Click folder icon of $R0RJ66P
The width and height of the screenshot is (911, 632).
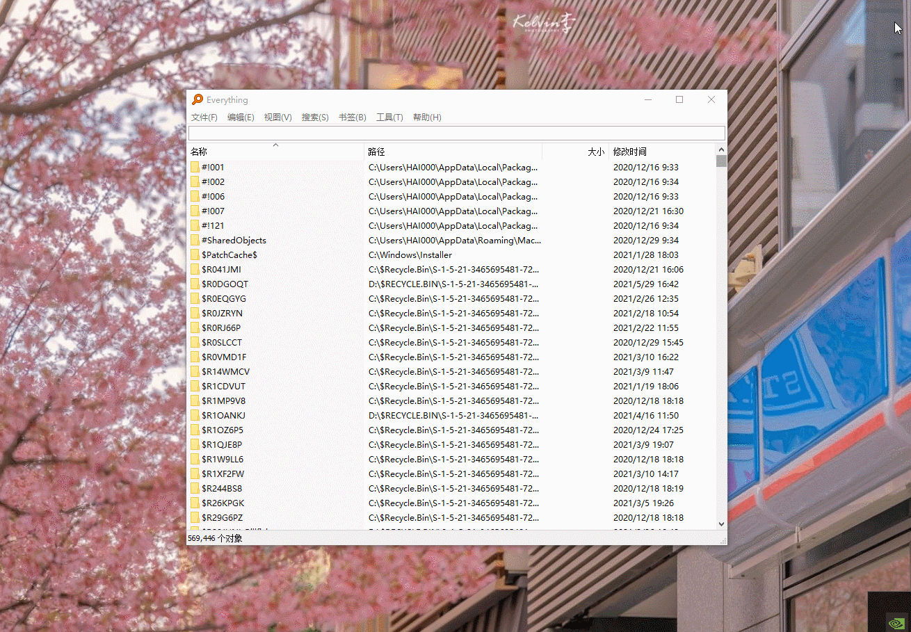pos(195,327)
